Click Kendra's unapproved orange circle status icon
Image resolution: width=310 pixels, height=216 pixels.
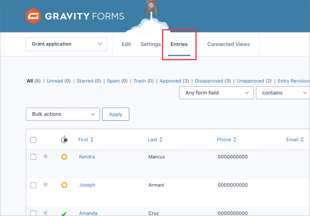[x=64, y=157]
